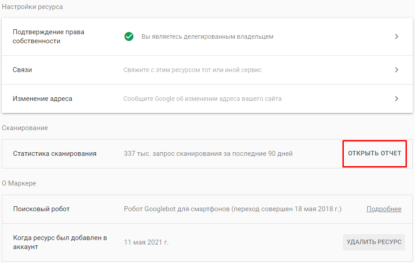Click the date 11 мая 2021 г.

click(x=146, y=242)
